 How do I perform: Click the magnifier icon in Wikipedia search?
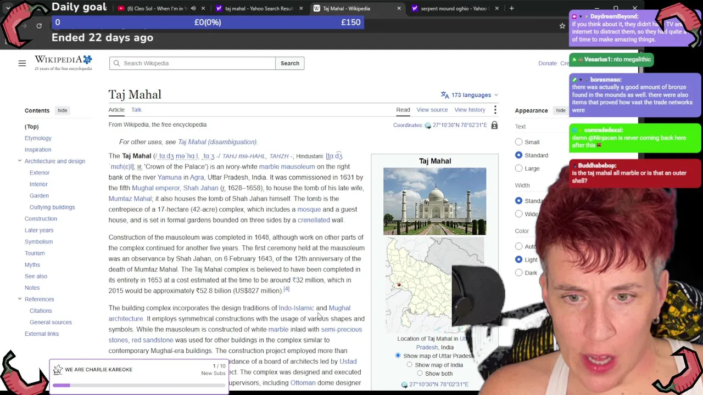[116, 63]
